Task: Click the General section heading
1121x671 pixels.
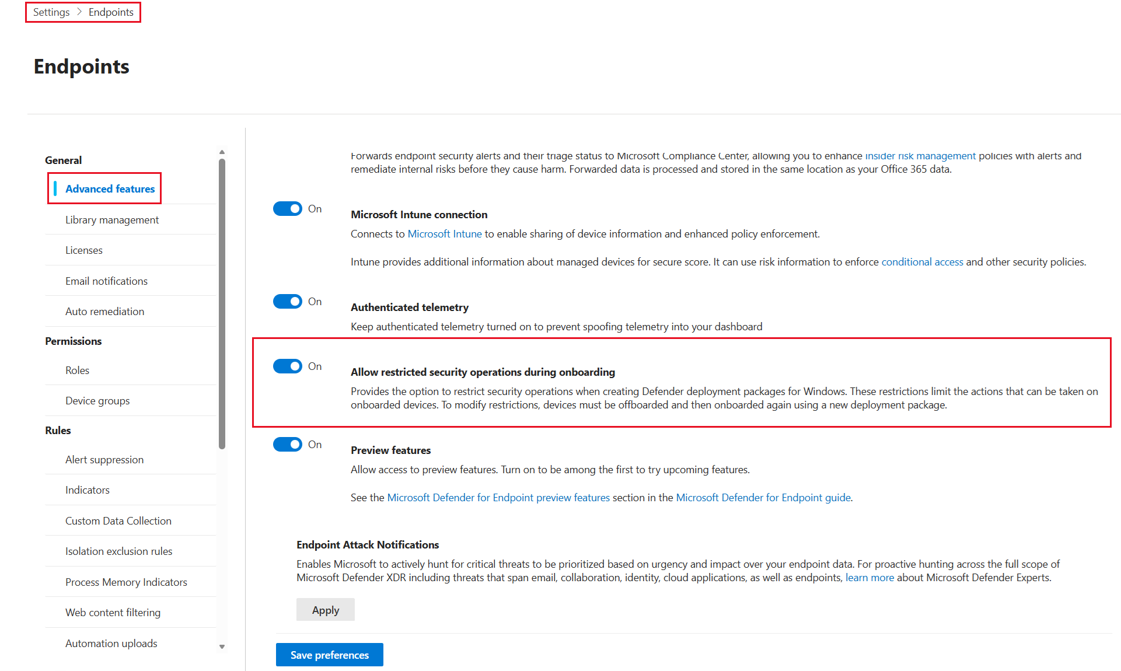Action: pyautogui.click(x=64, y=160)
